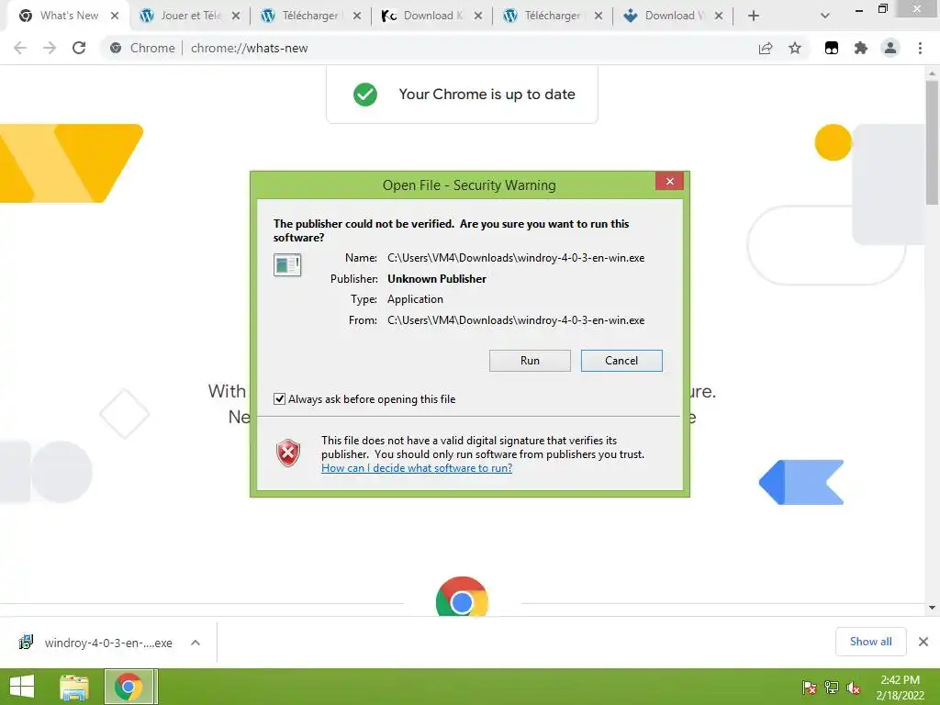Open the Windows Start button

pos(22,687)
